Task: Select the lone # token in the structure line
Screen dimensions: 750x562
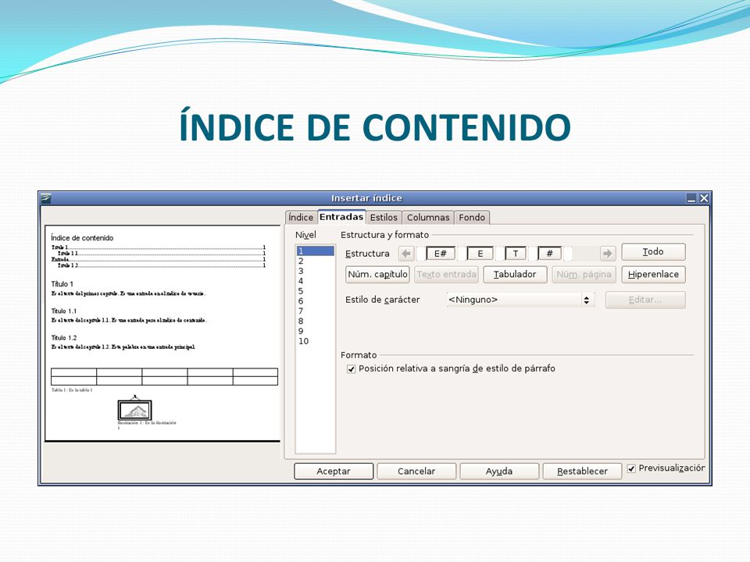Action: pyautogui.click(x=549, y=253)
